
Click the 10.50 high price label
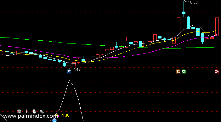(x=193, y=3)
